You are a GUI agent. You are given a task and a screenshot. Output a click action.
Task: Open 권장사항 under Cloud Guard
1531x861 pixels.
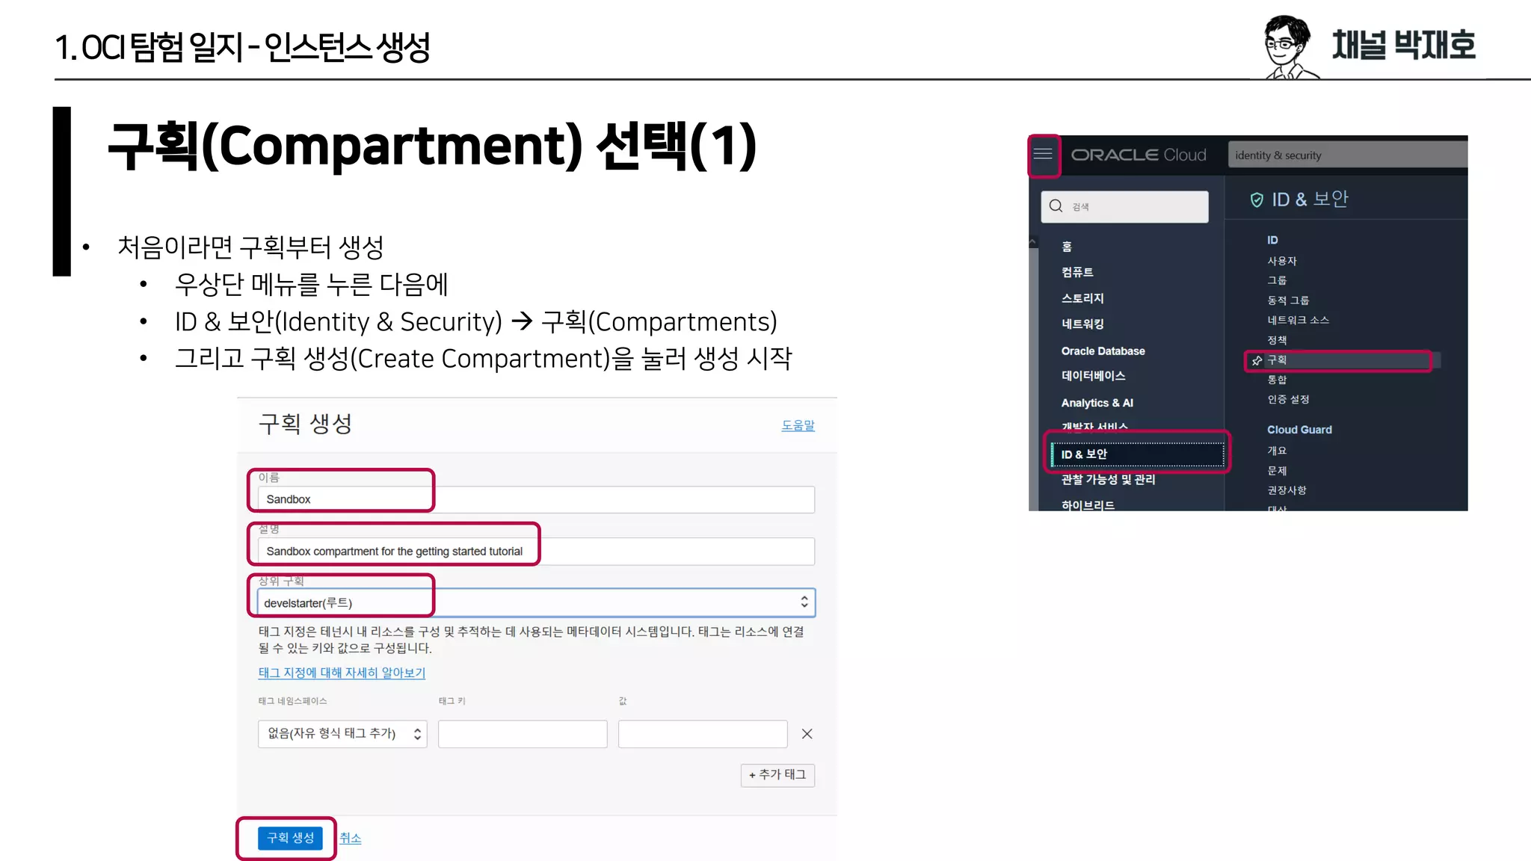click(x=1287, y=490)
